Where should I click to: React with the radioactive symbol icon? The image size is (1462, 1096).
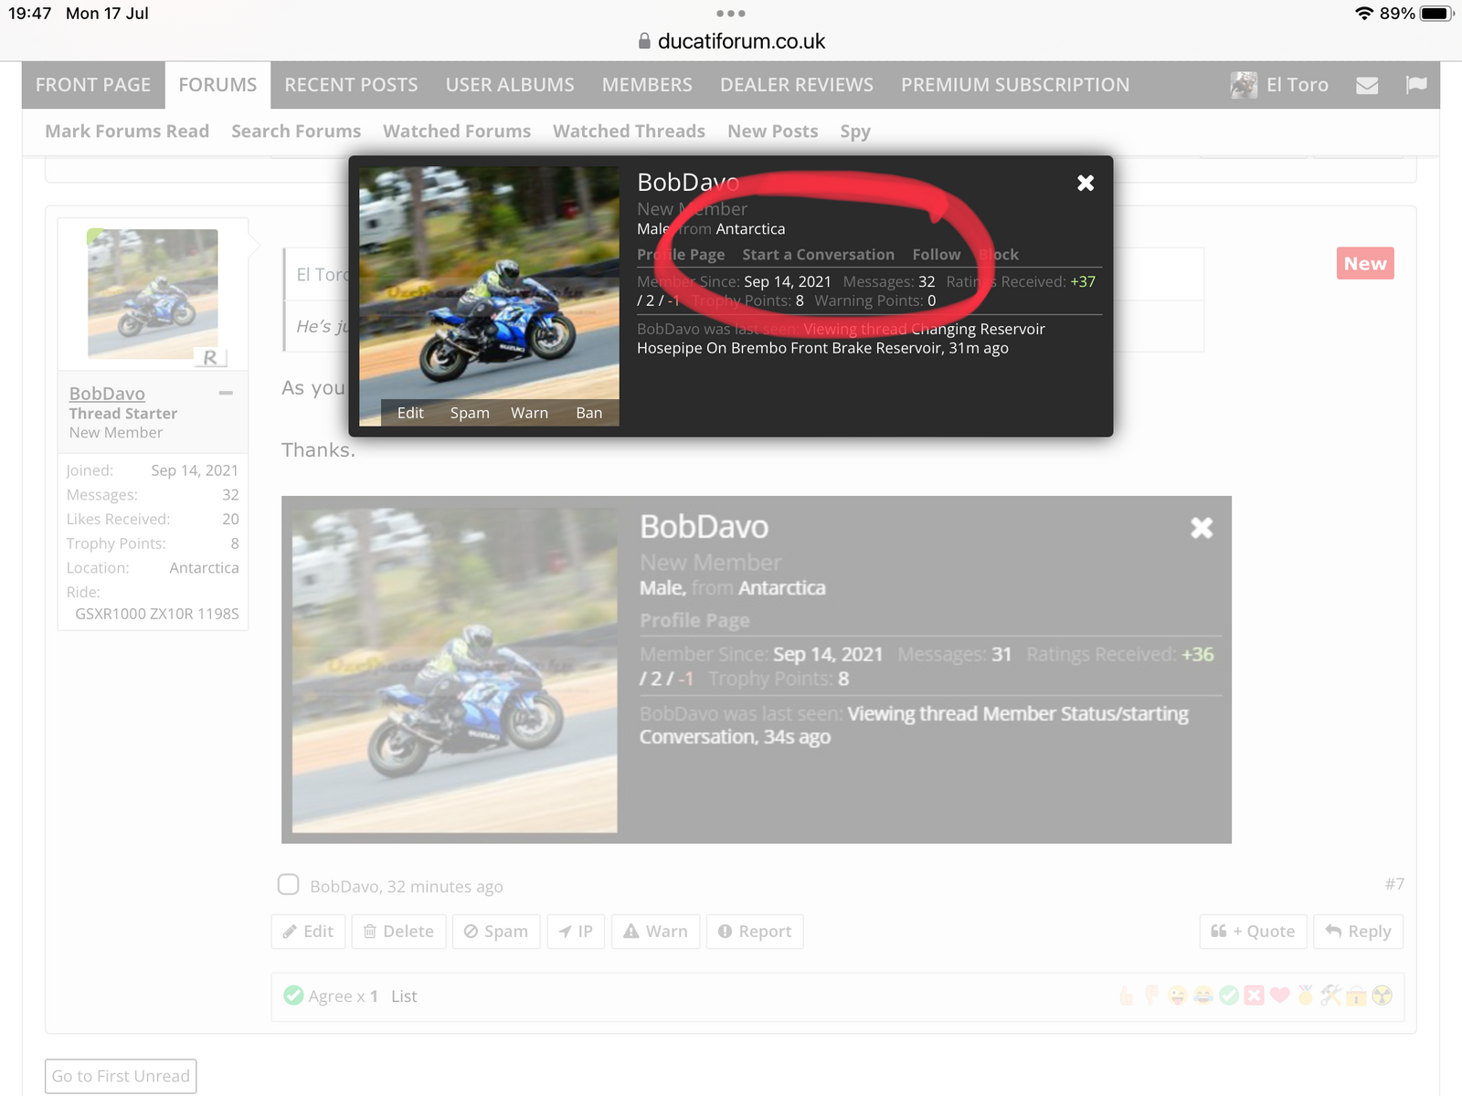1383,996
